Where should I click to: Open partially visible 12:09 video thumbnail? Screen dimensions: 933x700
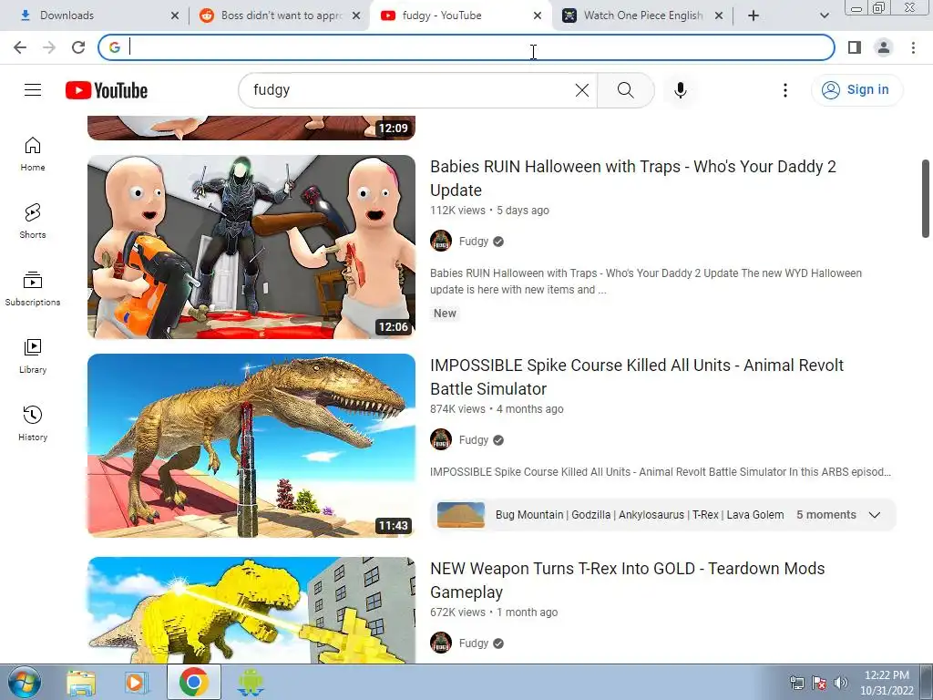click(x=251, y=128)
